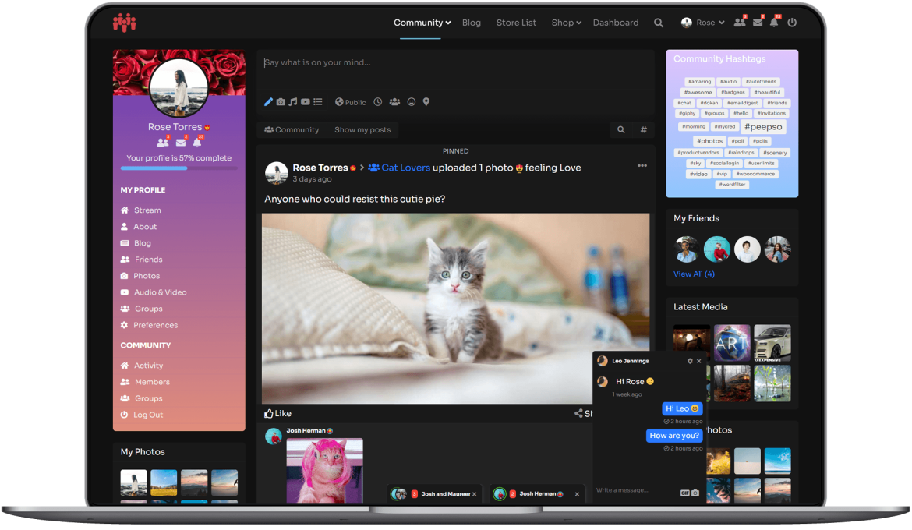
Task: Select the #peepso hashtag
Action: click(763, 127)
